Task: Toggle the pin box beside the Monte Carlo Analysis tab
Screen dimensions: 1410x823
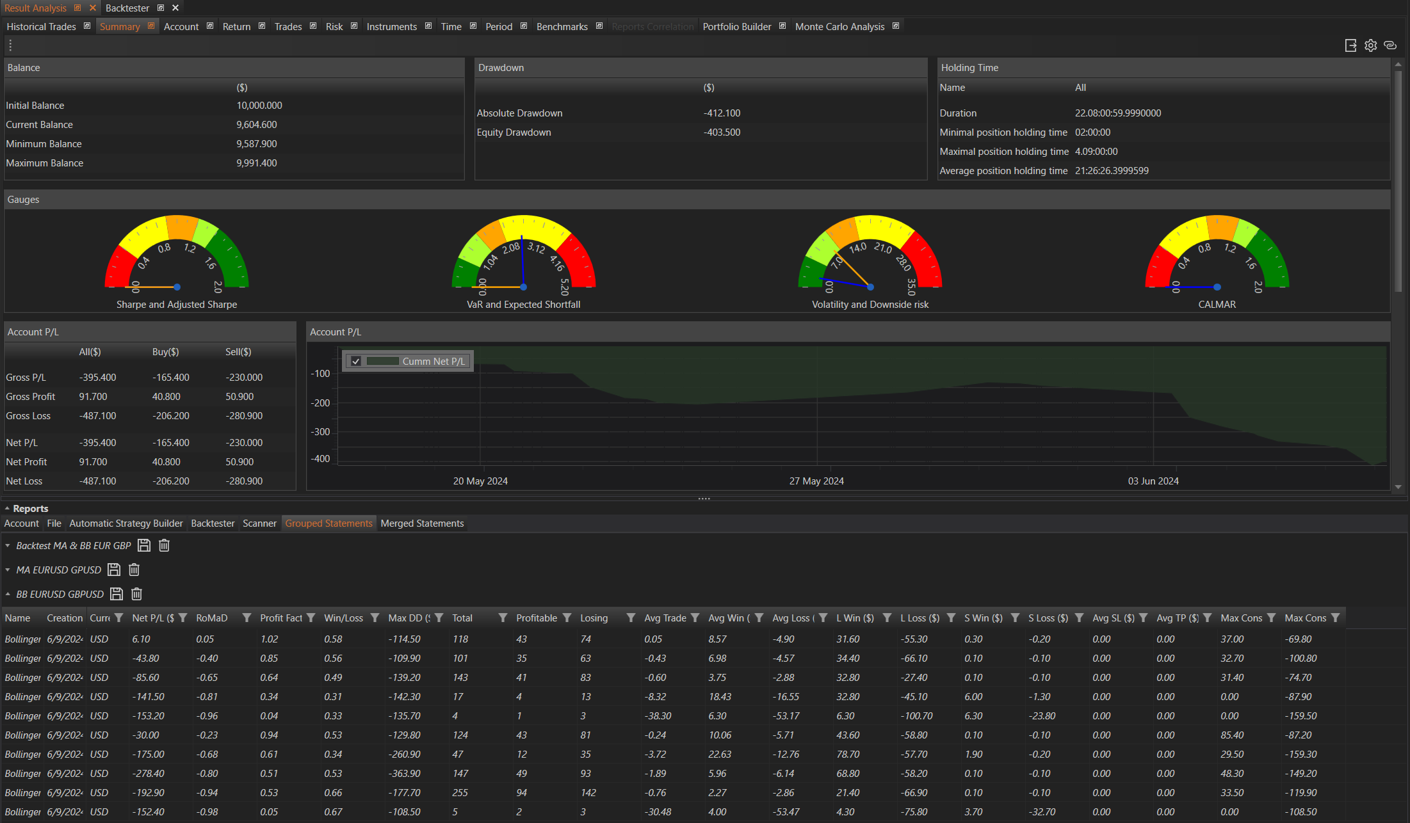Action: pyautogui.click(x=896, y=26)
